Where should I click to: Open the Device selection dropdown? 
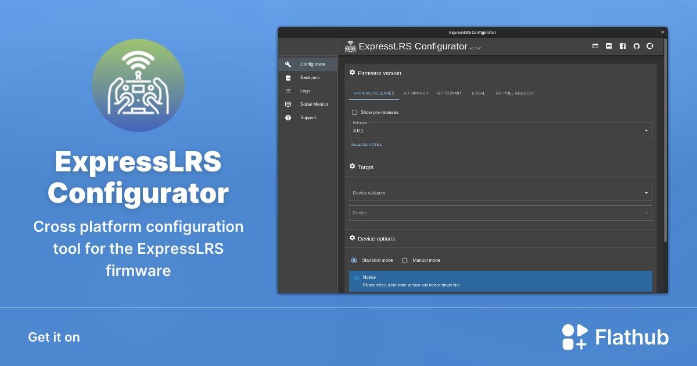(x=500, y=213)
